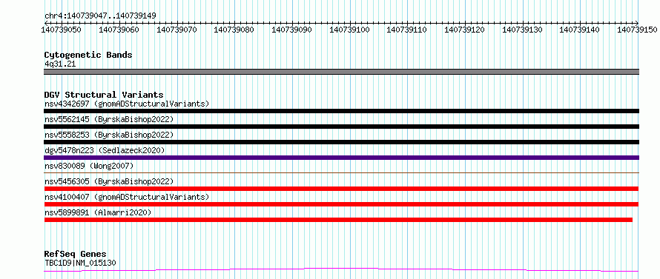Click the gray 4q31.21 cytoband bar
The image size is (660, 279).
point(341,72)
